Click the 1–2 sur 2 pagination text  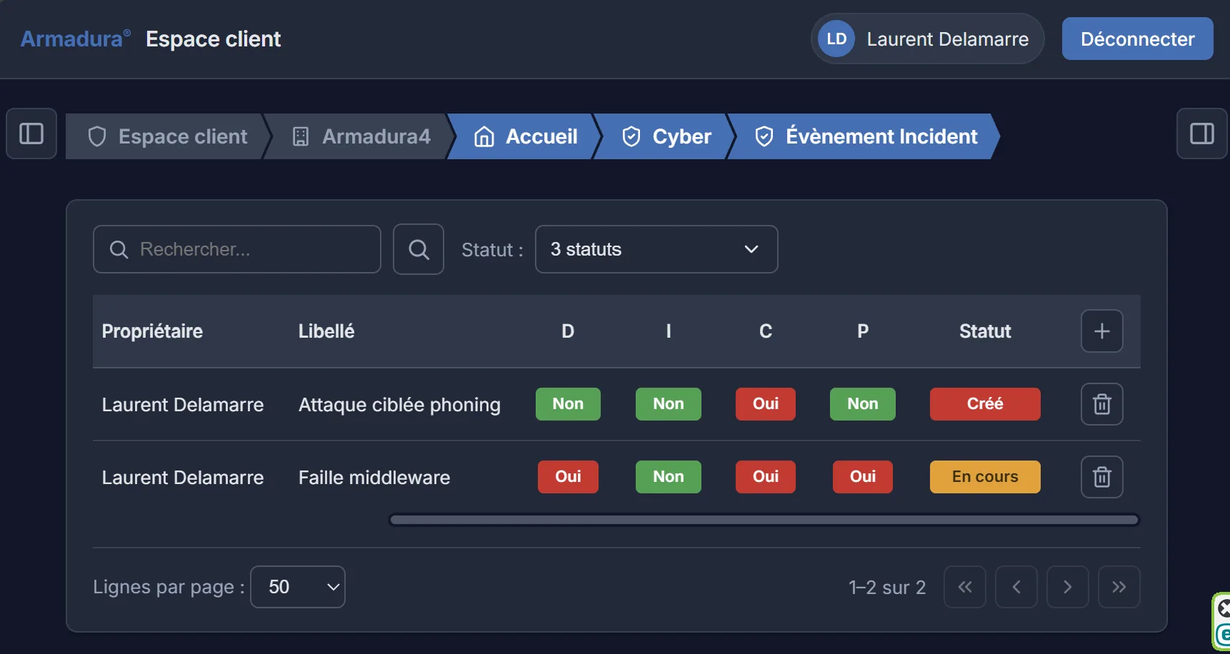click(887, 588)
